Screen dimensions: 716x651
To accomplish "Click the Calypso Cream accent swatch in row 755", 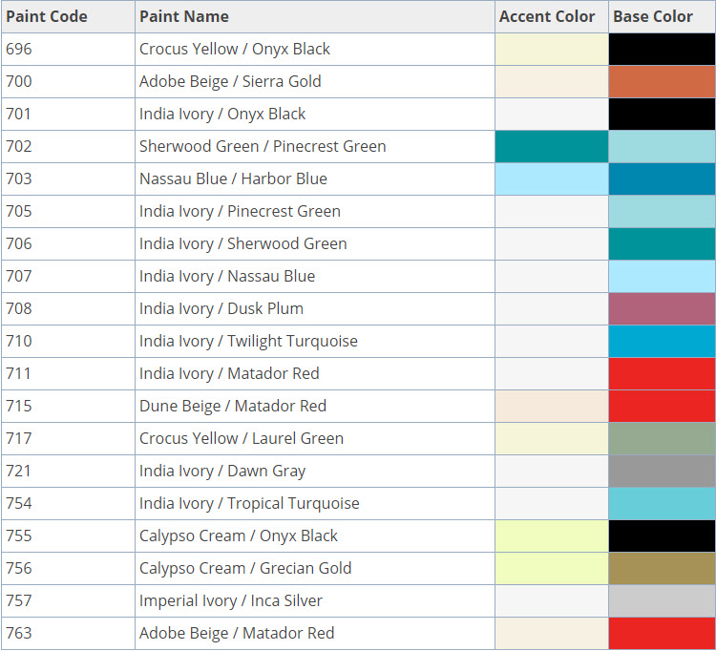I will point(552,535).
